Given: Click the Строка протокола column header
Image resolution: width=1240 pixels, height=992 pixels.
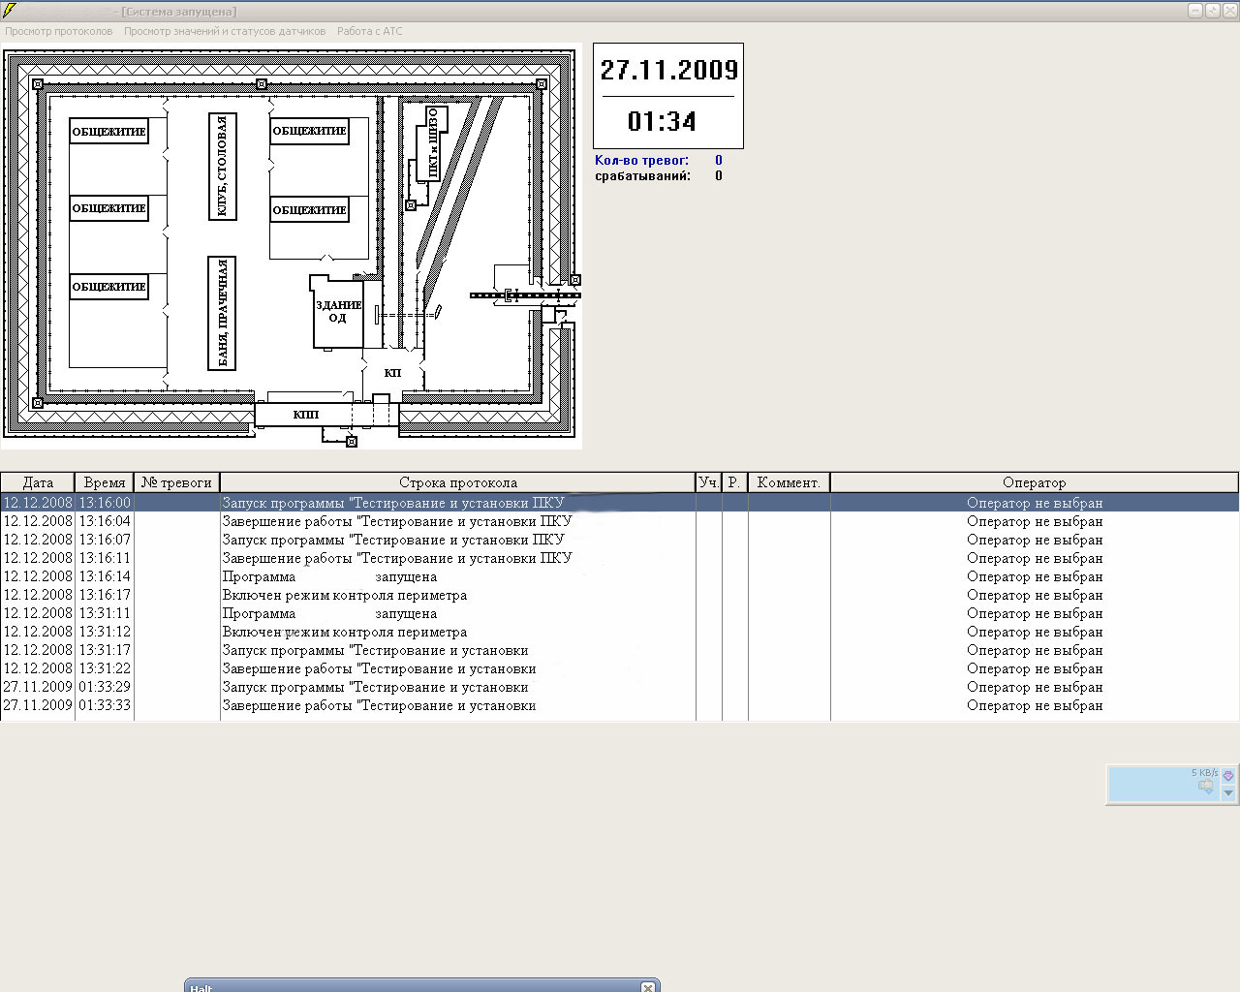Looking at the screenshot, I should pos(457,482).
